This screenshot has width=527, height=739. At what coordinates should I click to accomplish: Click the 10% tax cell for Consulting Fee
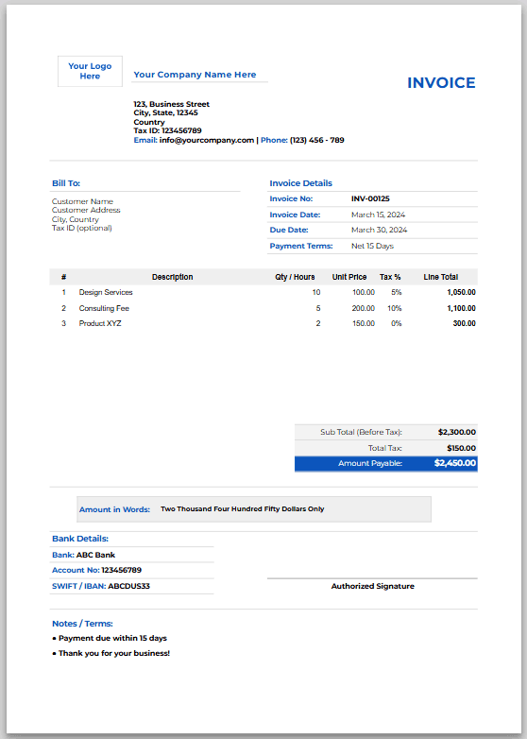pos(395,308)
